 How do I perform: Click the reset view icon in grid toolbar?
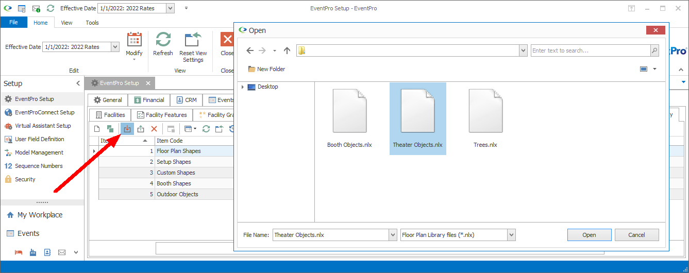[220, 129]
